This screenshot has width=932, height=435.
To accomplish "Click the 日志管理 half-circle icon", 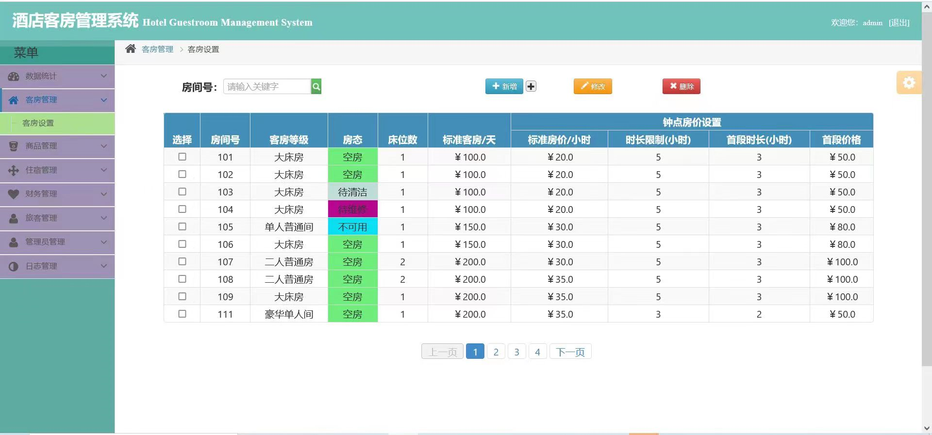I will (14, 266).
